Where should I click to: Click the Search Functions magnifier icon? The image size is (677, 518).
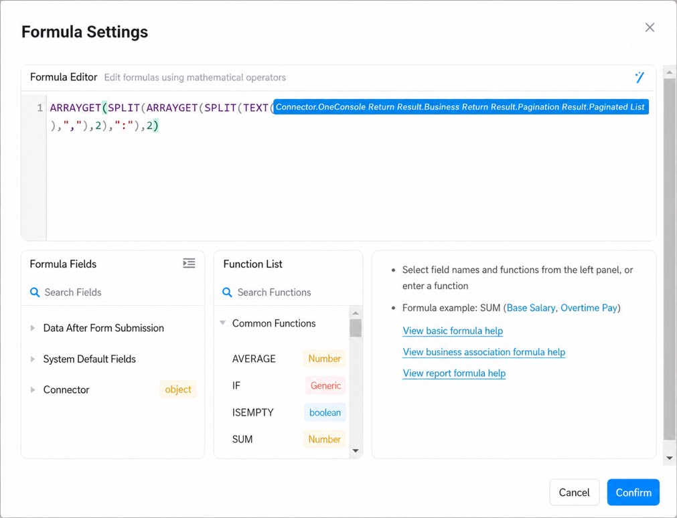(227, 292)
